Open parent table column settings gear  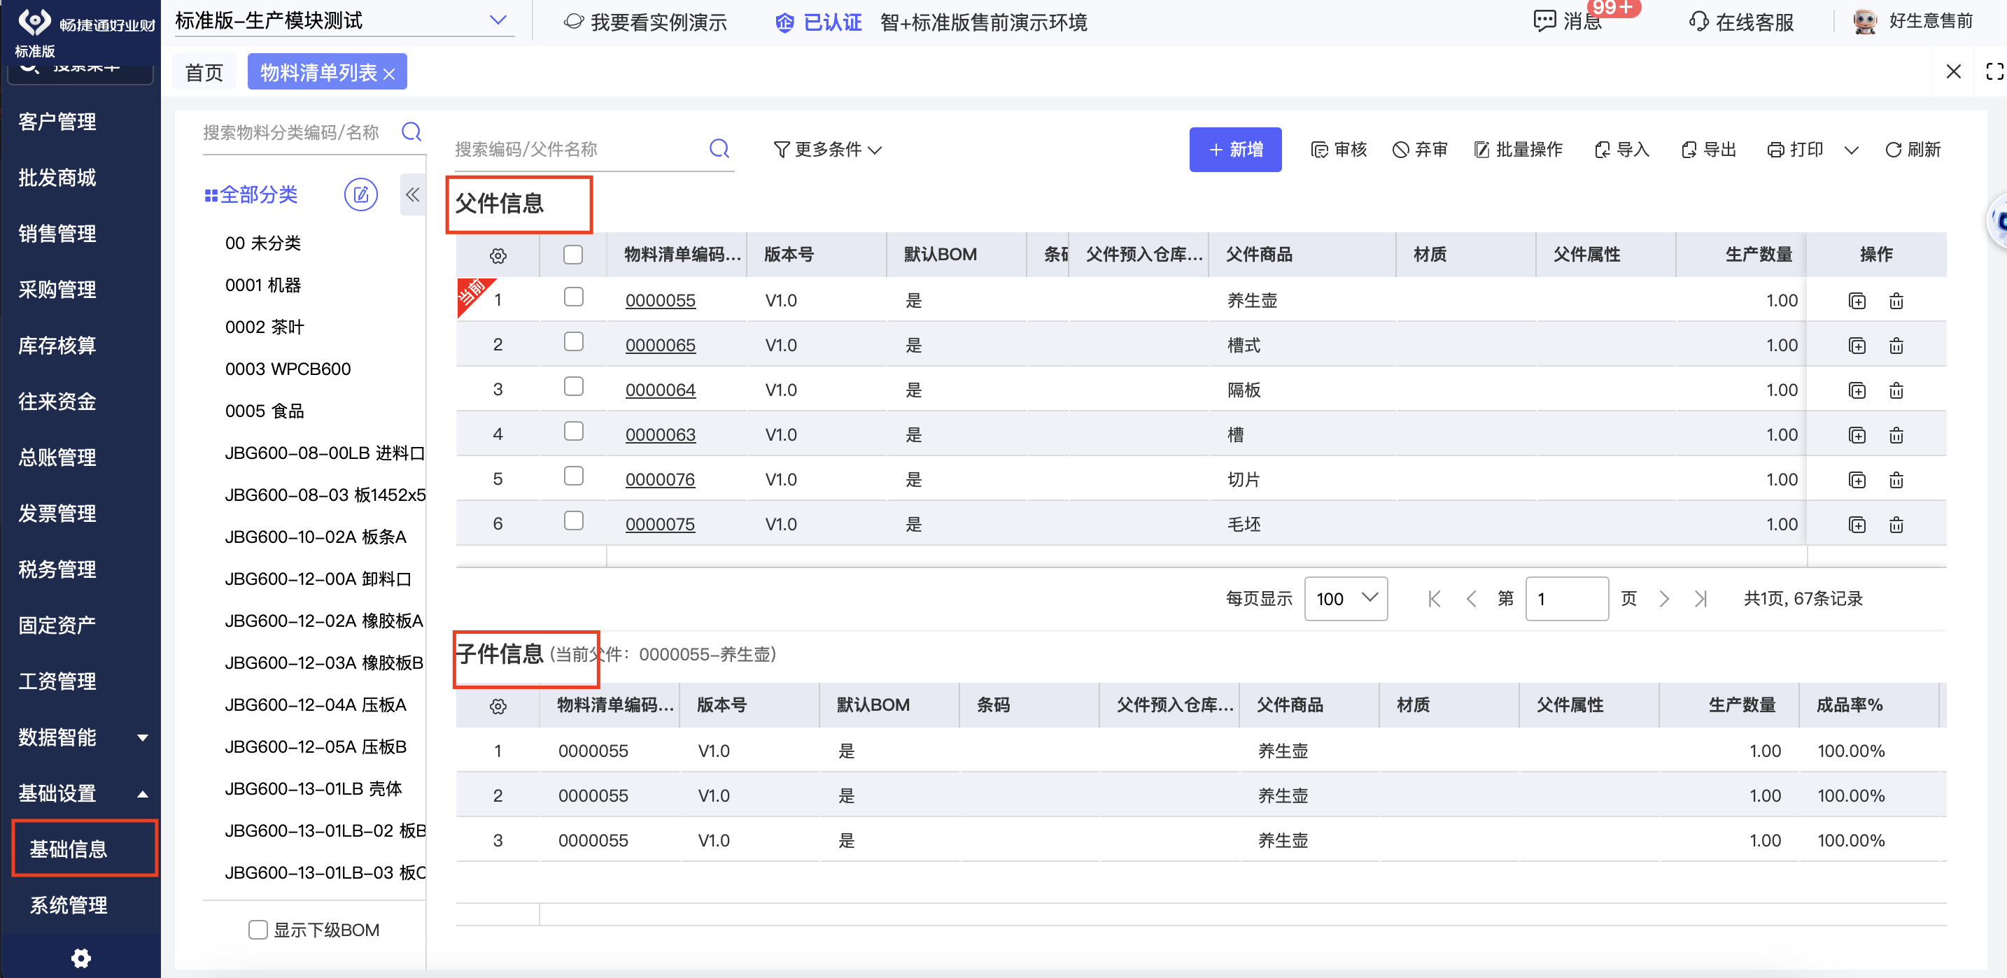(x=498, y=255)
